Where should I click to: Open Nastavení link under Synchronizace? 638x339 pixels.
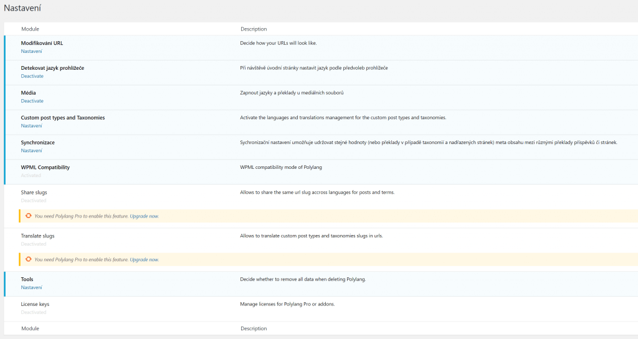pyautogui.click(x=31, y=151)
